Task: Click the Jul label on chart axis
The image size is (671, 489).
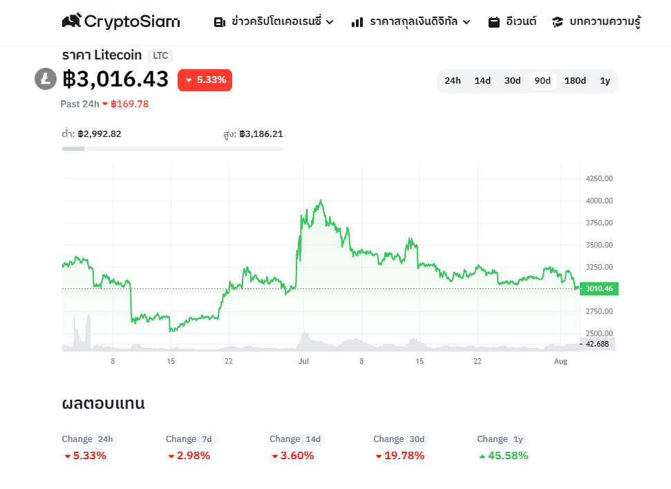Action: 303,362
